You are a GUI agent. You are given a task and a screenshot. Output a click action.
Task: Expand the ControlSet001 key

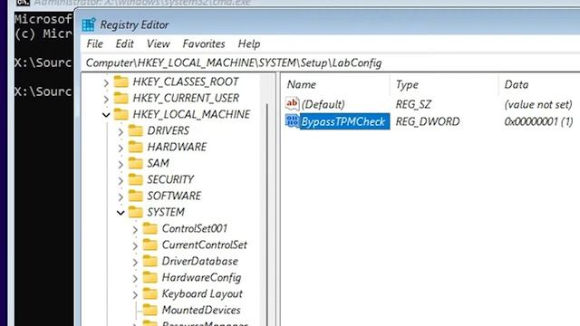(x=135, y=229)
